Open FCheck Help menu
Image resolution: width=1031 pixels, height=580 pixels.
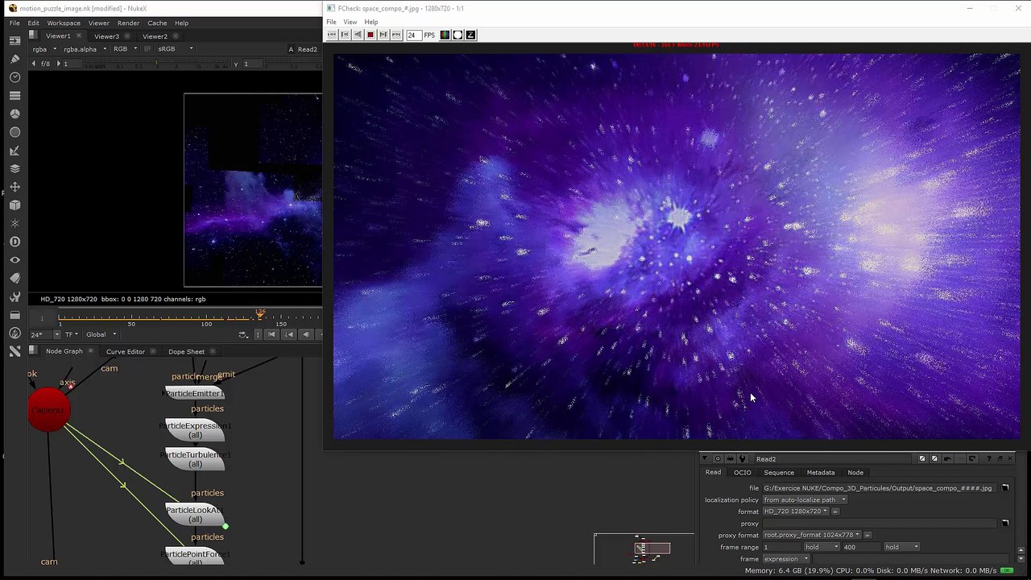coord(371,22)
